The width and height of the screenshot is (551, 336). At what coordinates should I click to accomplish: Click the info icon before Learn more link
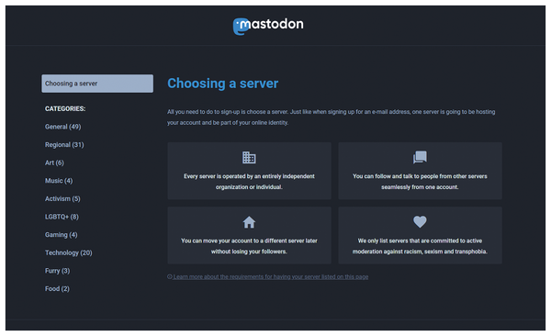(x=170, y=276)
